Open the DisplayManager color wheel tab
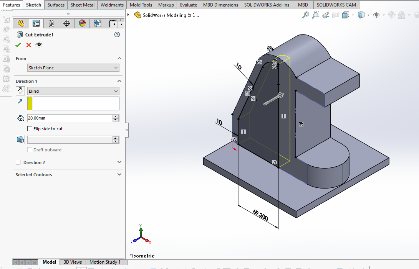419x269 pixels. point(82,24)
